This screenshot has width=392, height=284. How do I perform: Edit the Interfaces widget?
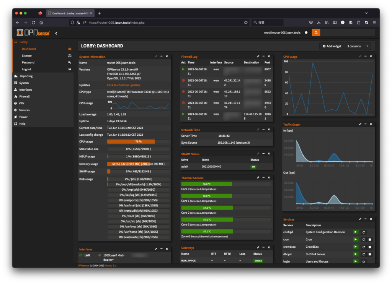tap(156, 249)
